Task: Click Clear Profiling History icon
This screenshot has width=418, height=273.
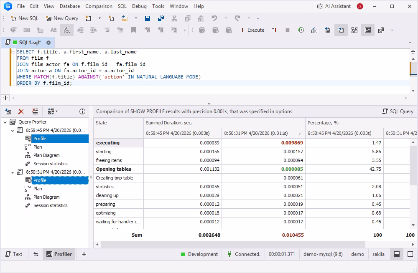Action: tap(35, 111)
